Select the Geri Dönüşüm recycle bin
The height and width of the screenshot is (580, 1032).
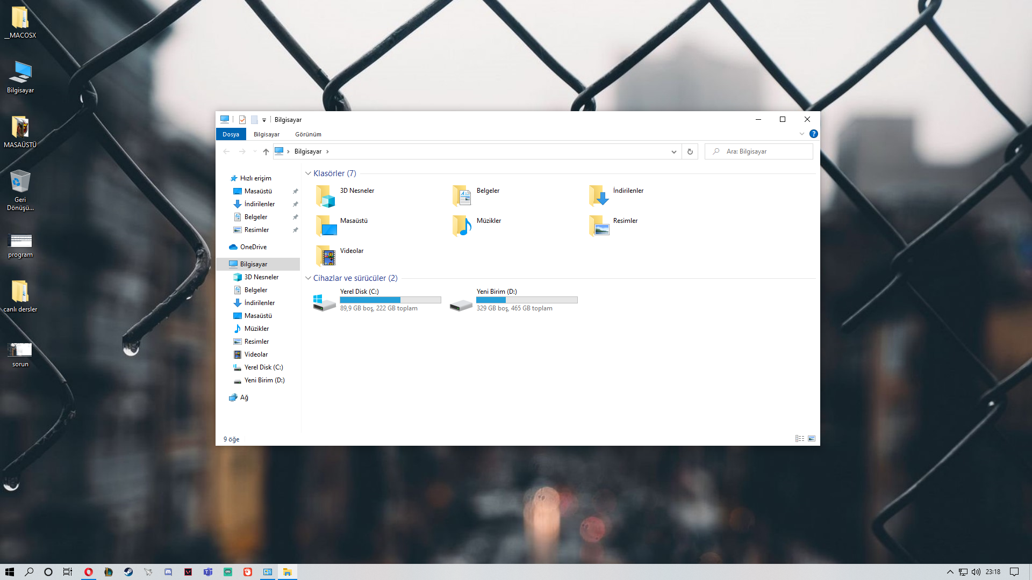click(20, 190)
